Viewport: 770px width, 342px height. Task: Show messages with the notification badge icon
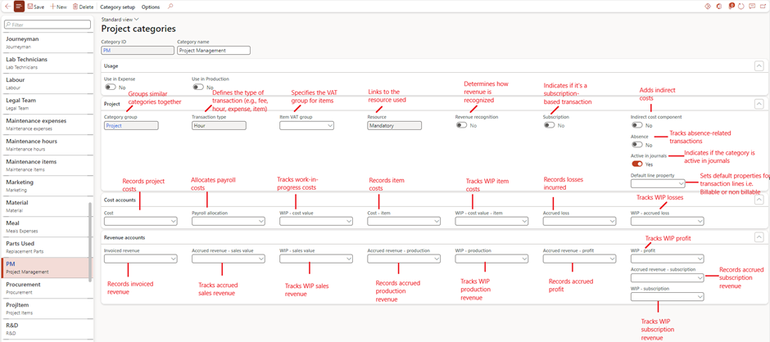[x=731, y=7]
